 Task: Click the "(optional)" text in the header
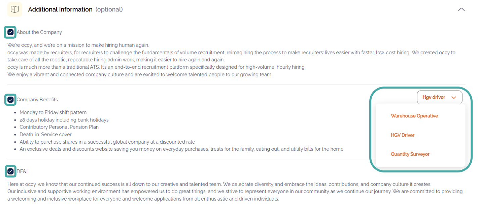[x=109, y=9]
